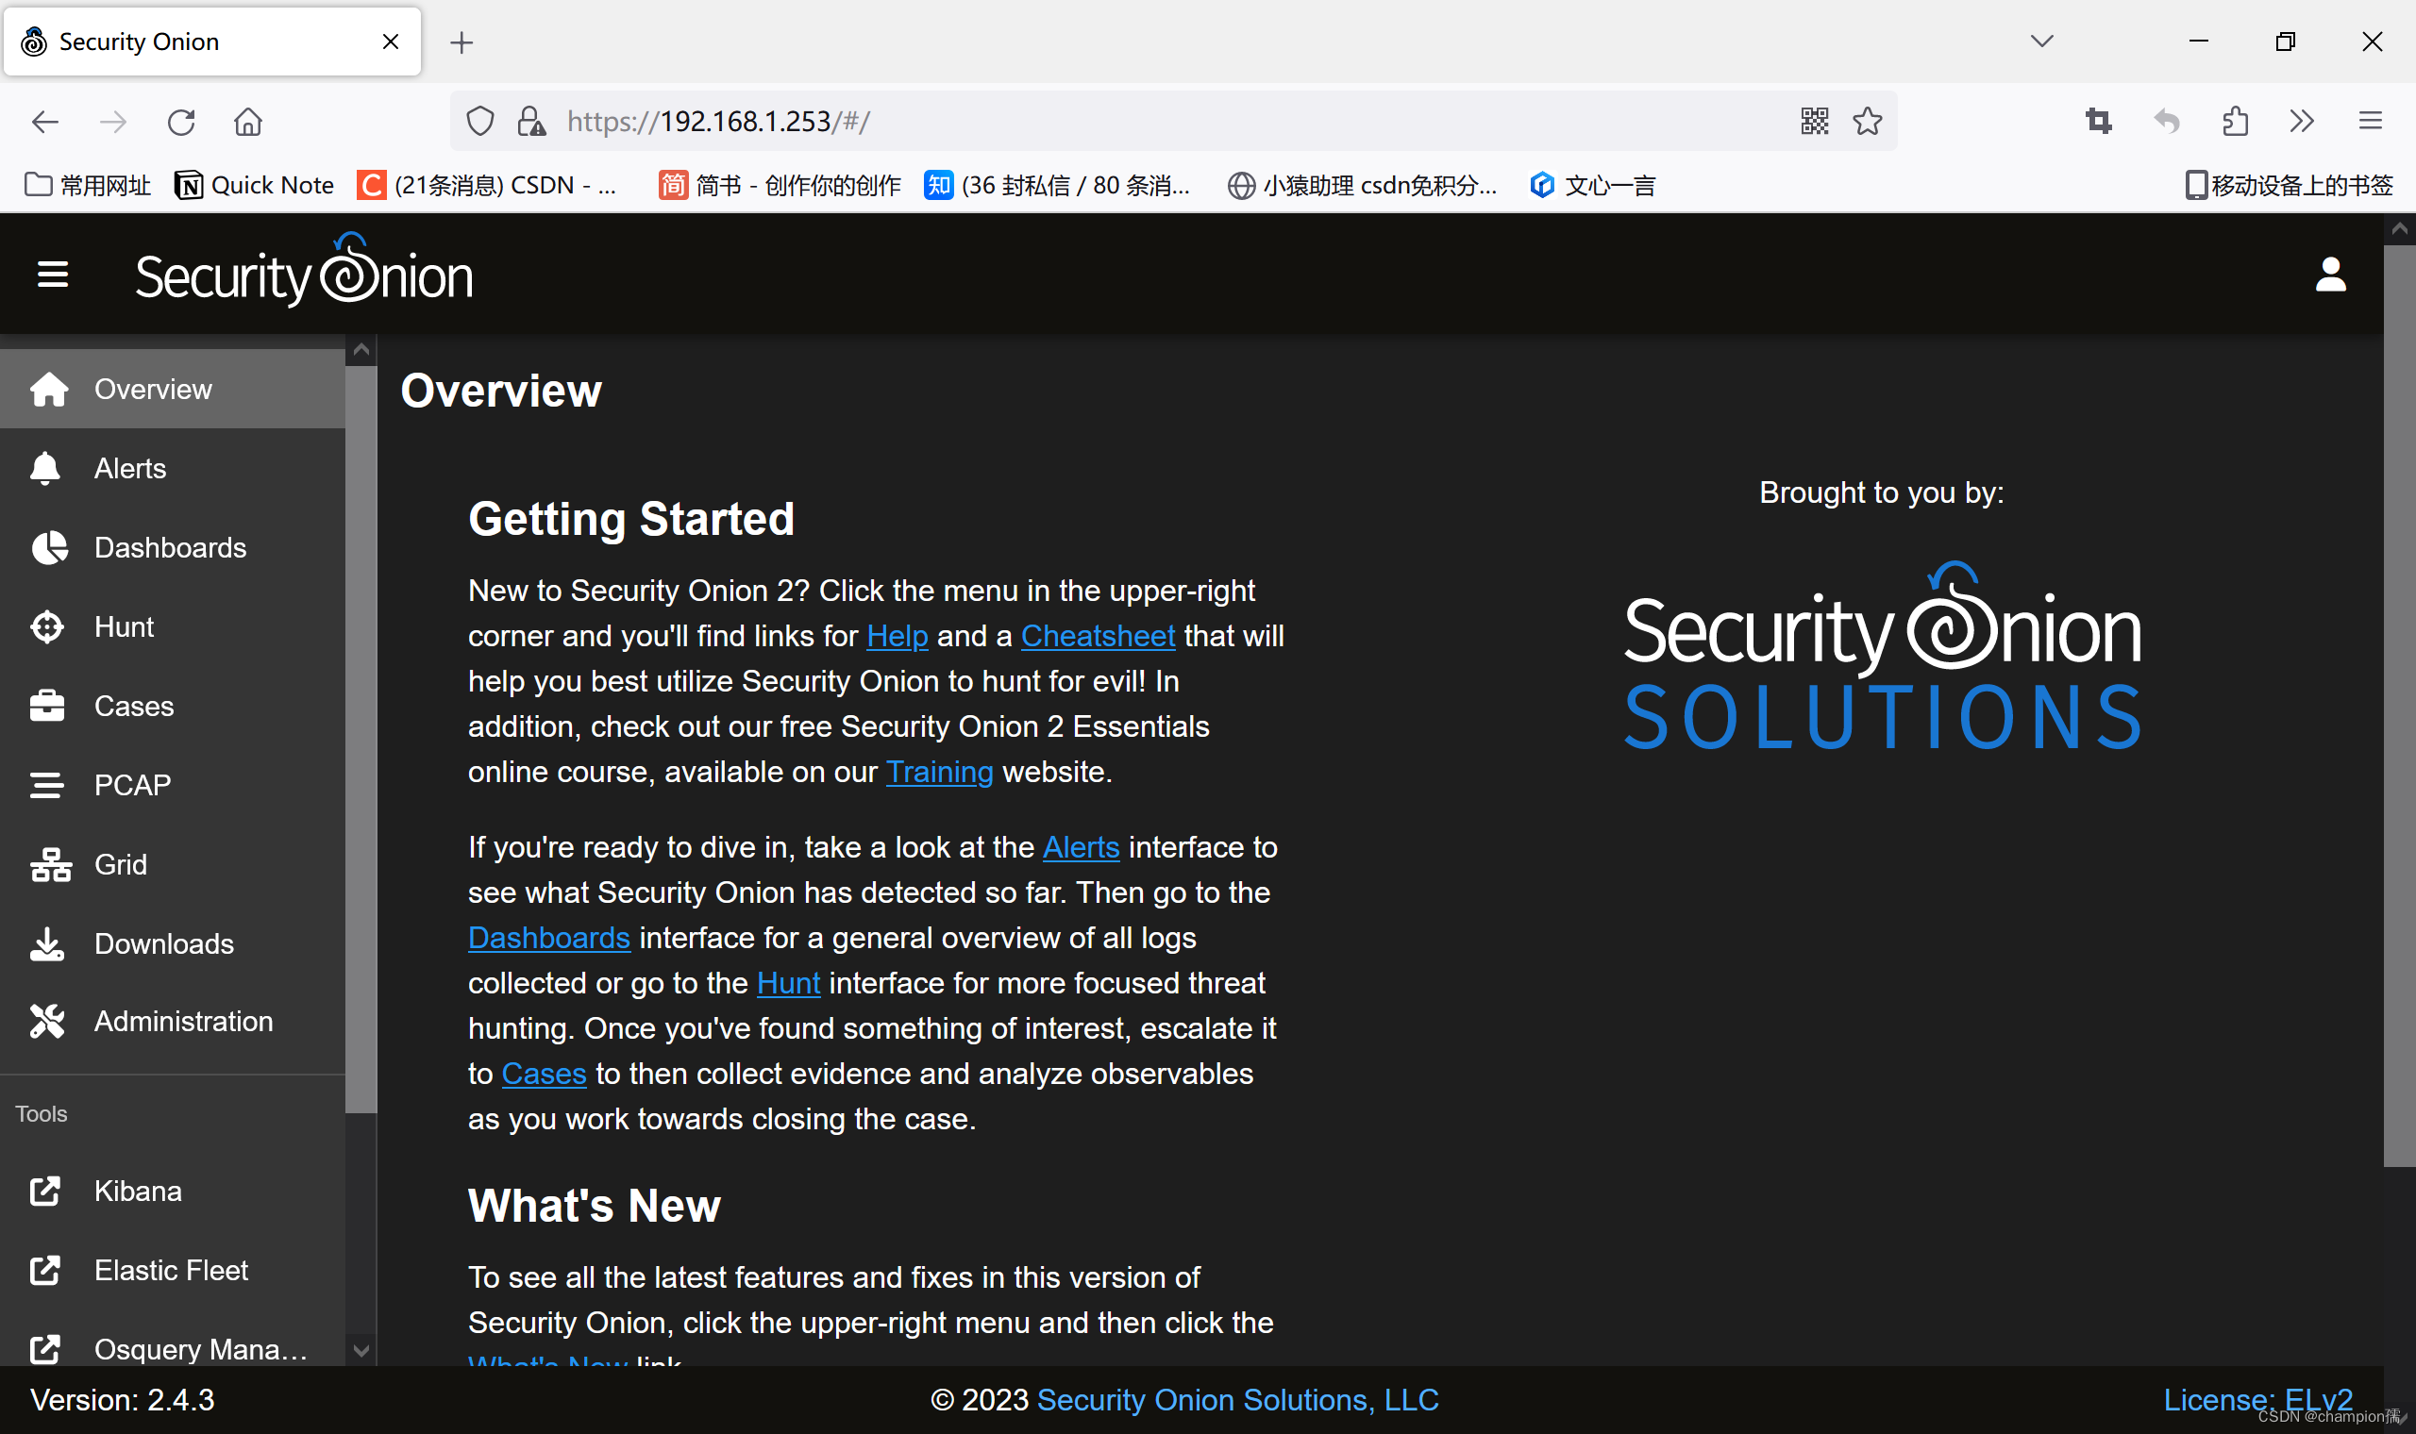Screen dimensions: 2416x1434
Task: Expand more browser tools chevron
Action: 2302,122
